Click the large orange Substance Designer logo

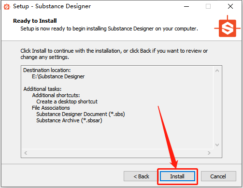click(228, 28)
